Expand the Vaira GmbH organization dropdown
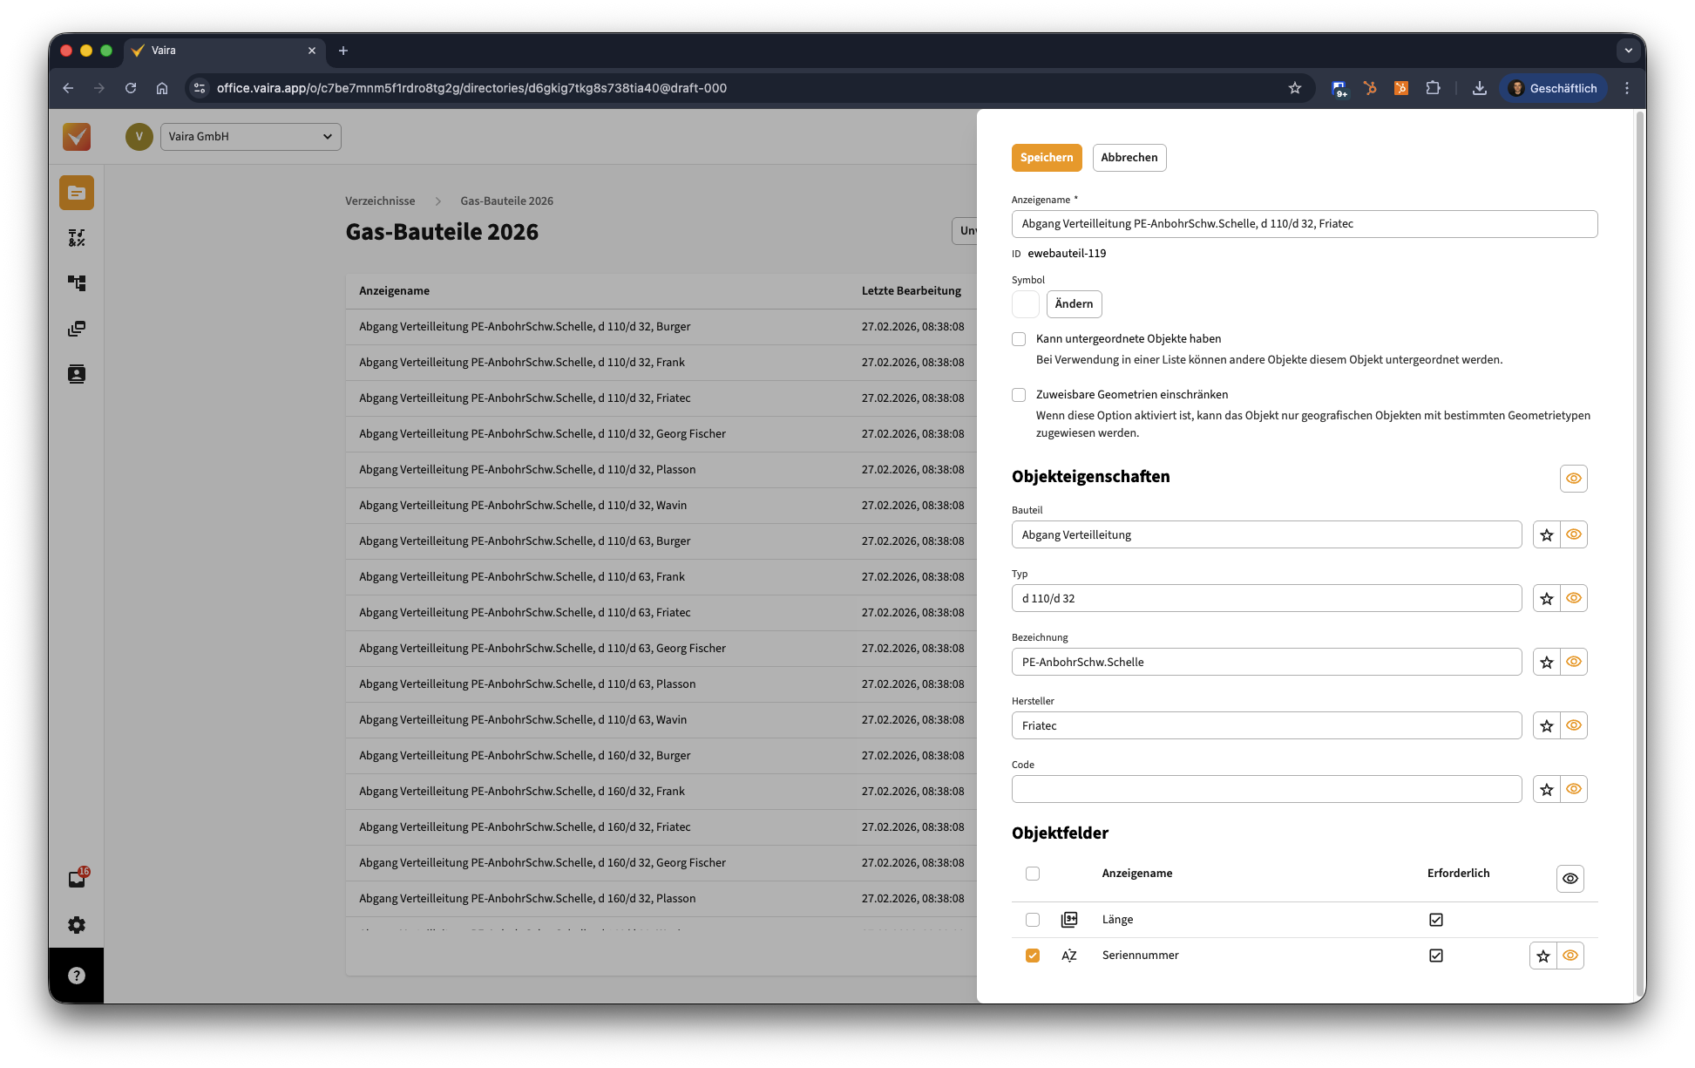Viewport: 1695px width, 1068px height. 251,137
